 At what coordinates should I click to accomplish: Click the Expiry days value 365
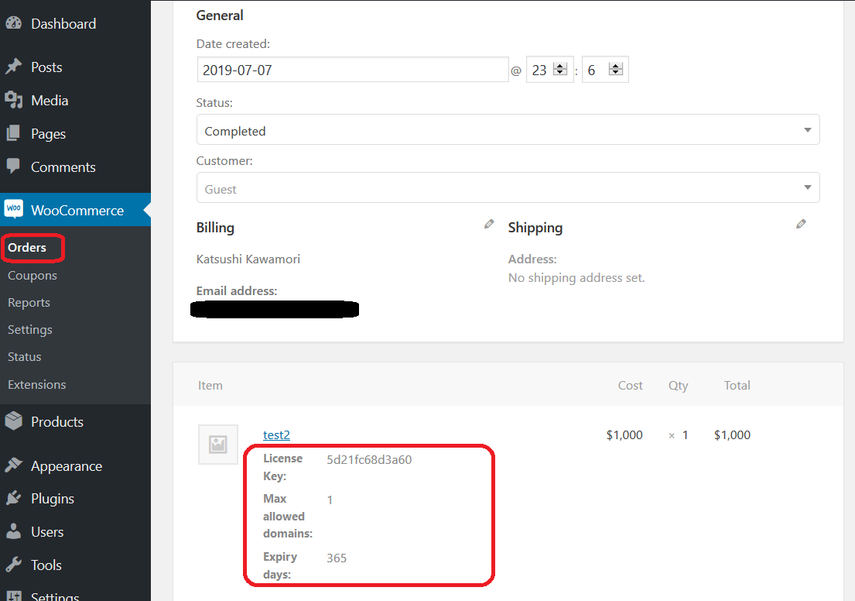click(x=337, y=558)
